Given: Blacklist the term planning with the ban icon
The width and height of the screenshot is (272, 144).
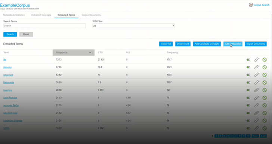Looking at the screenshot, I should 265,67.
